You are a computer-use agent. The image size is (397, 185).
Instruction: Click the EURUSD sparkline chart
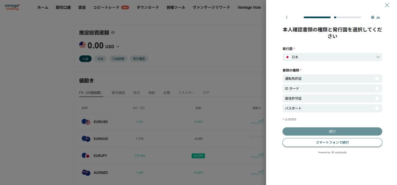(257, 122)
